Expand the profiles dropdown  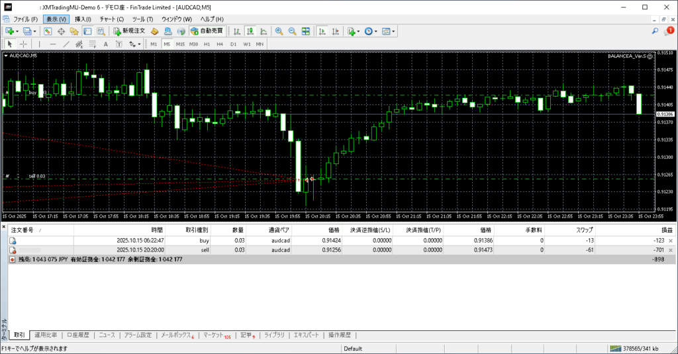[x=34, y=31]
